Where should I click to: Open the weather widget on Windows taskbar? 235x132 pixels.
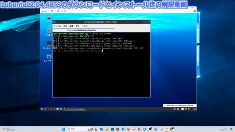pyautogui.click(x=9, y=129)
